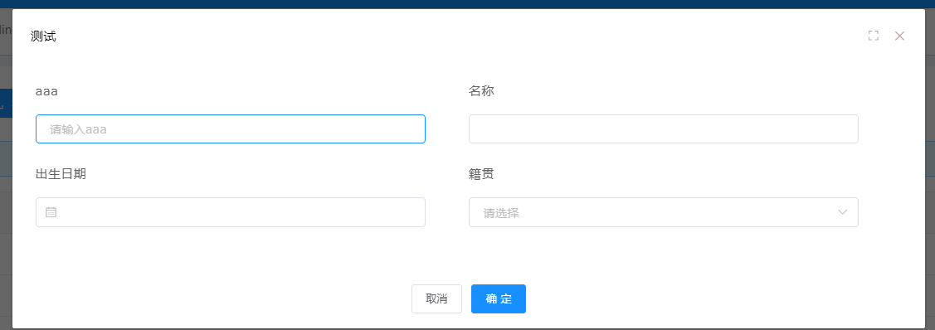Focus the aaa input field
Screen dimensions: 935x330
click(230, 129)
